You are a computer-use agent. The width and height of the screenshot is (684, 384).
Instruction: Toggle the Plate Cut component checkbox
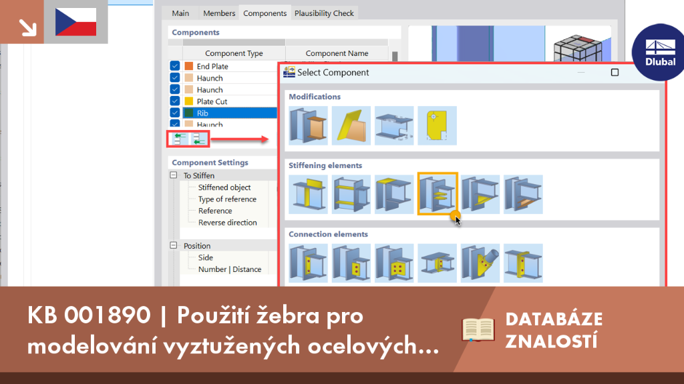click(175, 101)
